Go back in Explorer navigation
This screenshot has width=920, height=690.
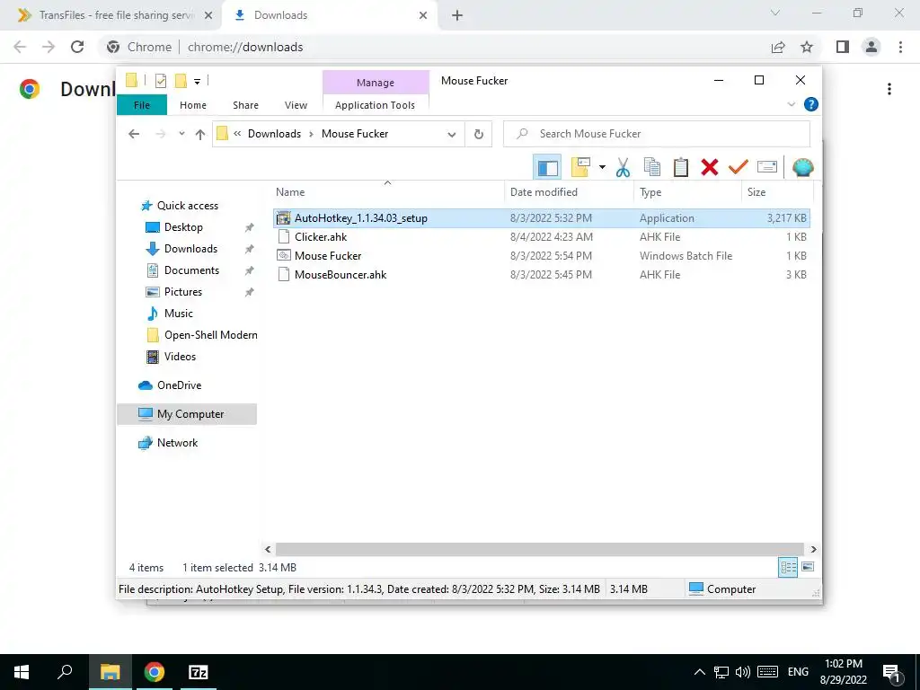134,134
